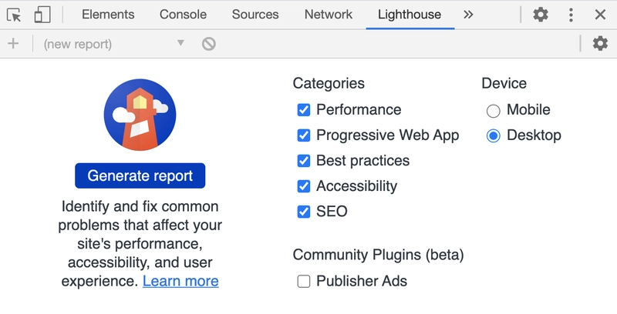Enable the Publisher Ads plugin
The image size is (617, 314).
coord(304,281)
